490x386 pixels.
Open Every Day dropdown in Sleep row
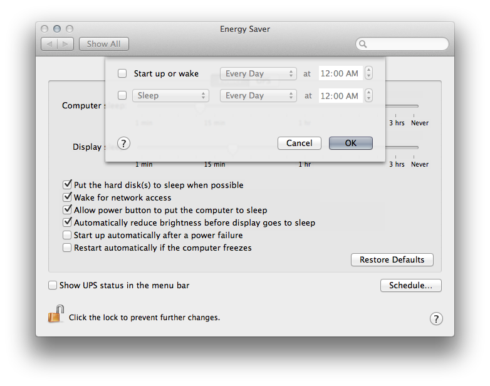(258, 96)
